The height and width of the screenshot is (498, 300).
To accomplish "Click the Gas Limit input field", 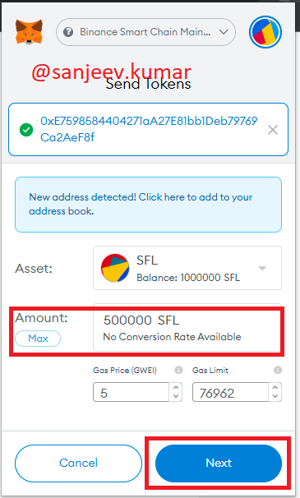I will tap(230, 392).
